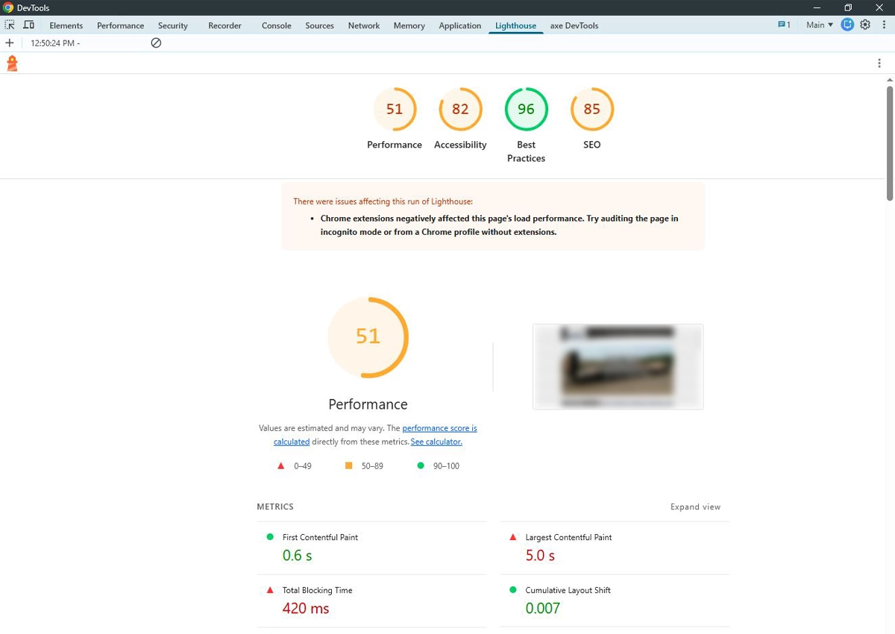Restore the DevTools window size

tap(848, 7)
